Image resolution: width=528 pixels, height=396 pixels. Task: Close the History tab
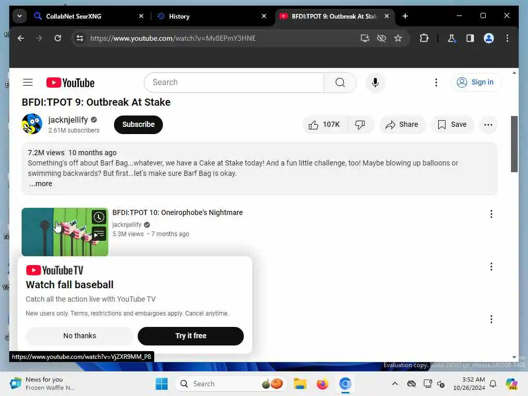click(264, 16)
